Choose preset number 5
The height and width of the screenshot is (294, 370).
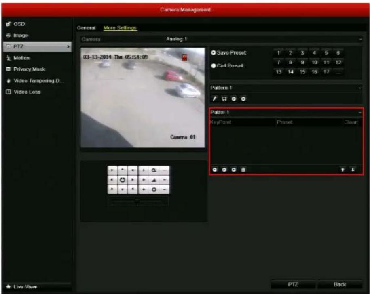pyautogui.click(x=326, y=53)
